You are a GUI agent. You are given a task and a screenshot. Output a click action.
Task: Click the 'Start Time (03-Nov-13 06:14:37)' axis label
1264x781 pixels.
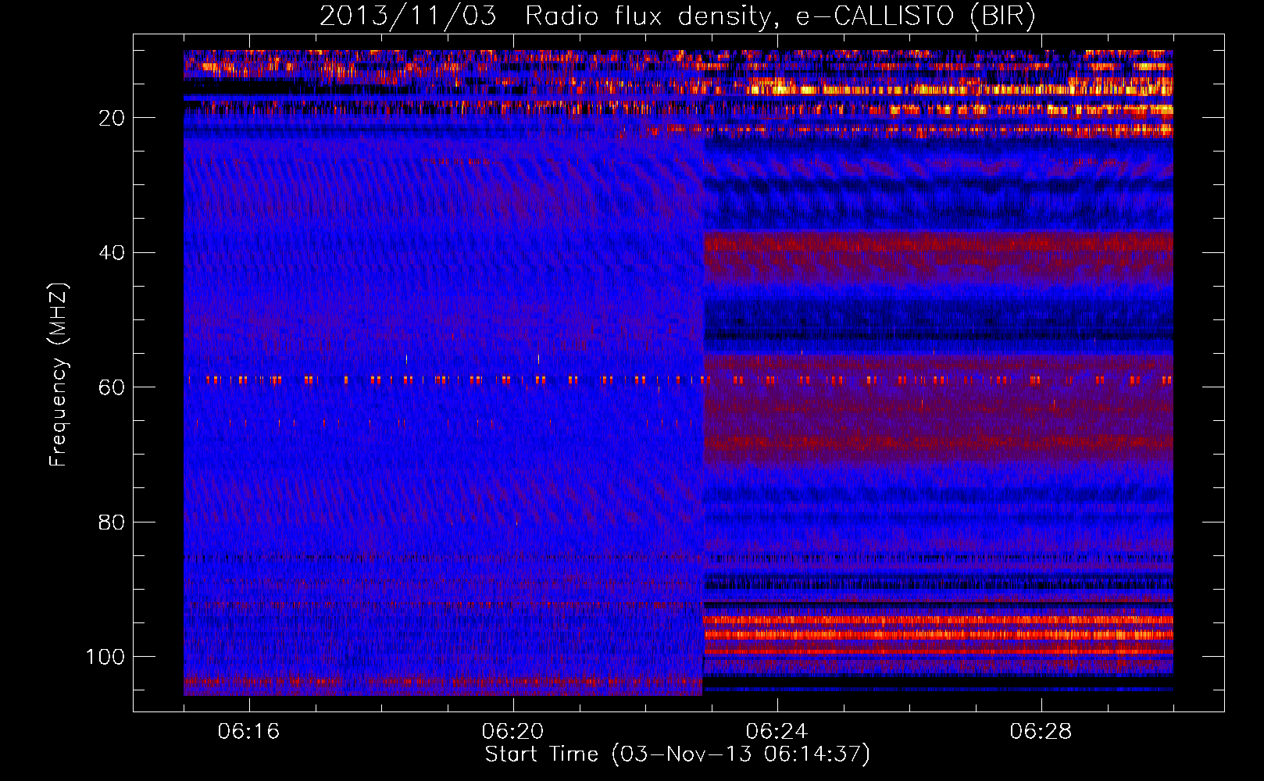677,754
